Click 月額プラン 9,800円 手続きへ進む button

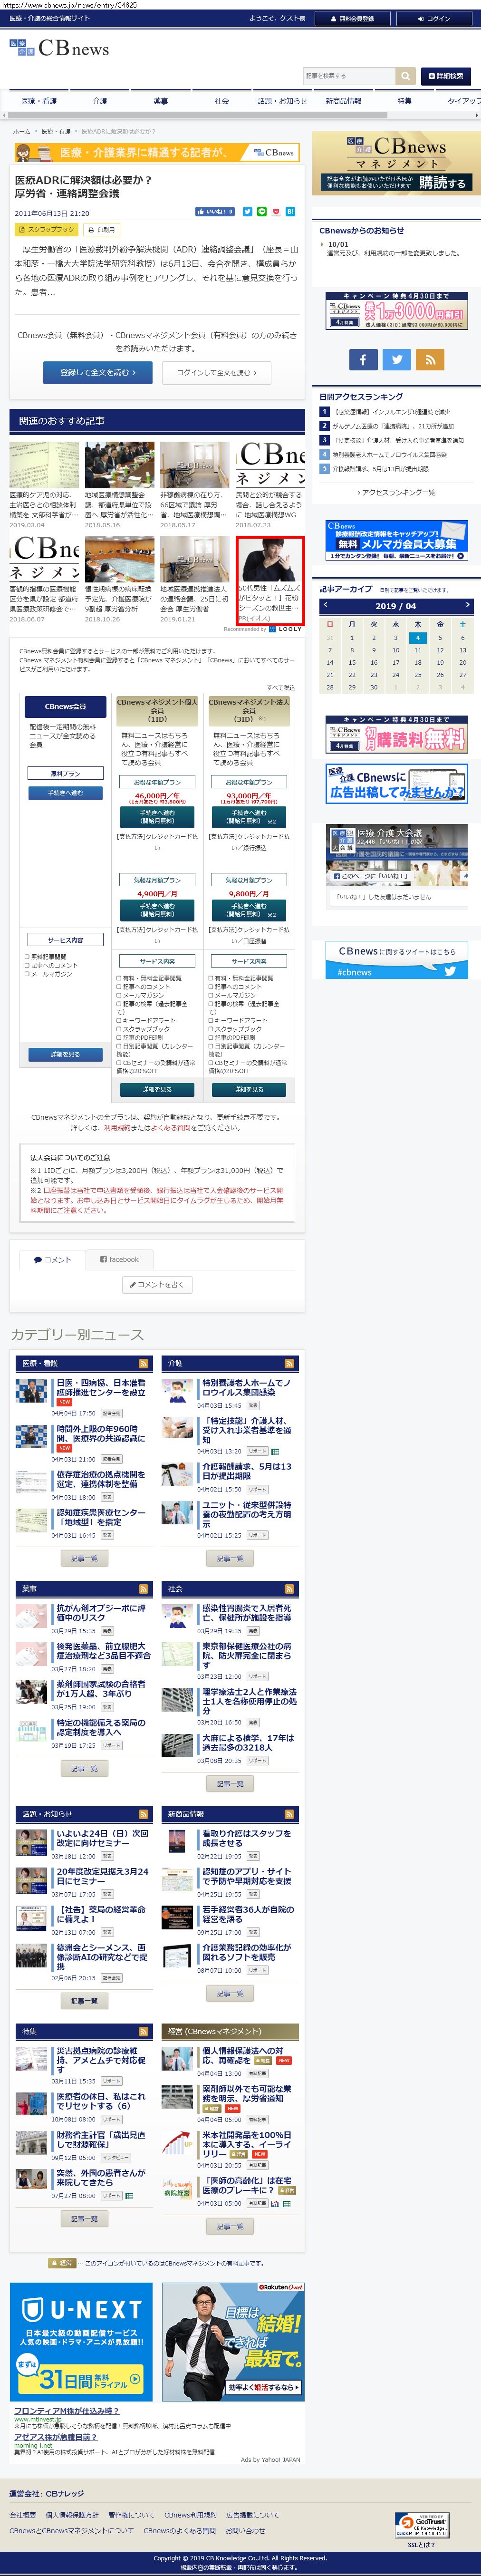click(249, 910)
